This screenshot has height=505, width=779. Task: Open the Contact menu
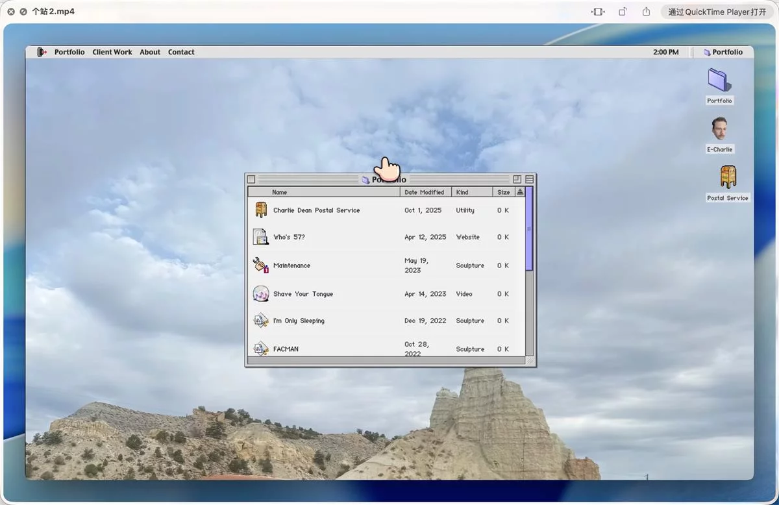181,52
